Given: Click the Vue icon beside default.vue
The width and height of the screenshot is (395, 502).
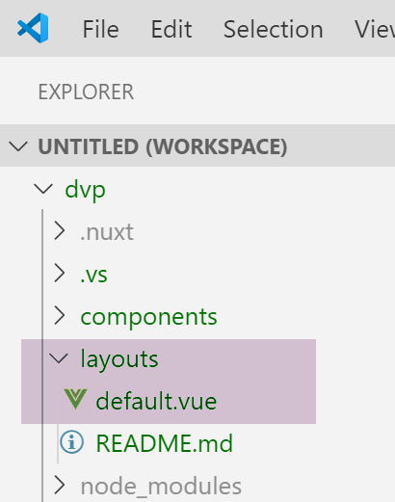Looking at the screenshot, I should (x=75, y=400).
